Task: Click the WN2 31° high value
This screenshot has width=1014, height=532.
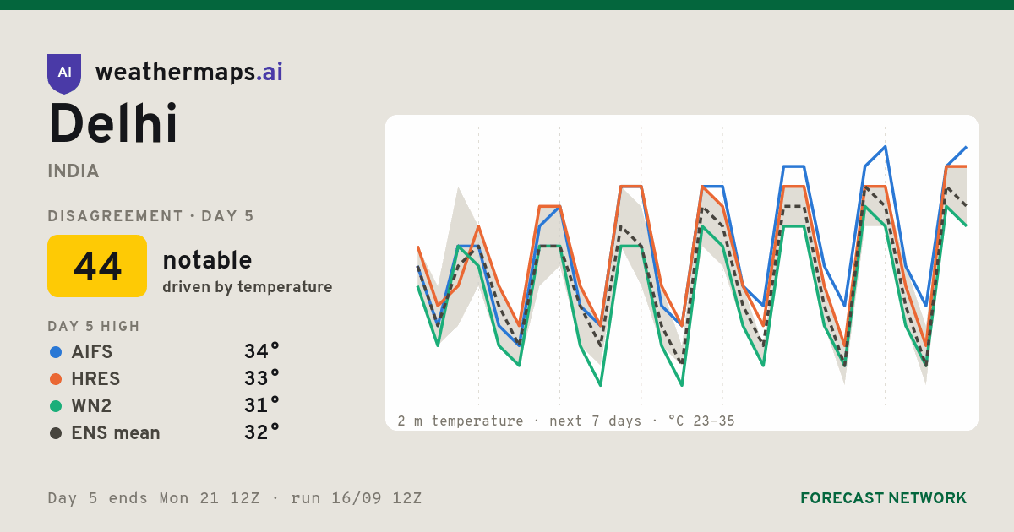Action: point(262,405)
